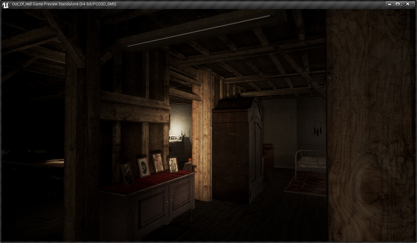Minimize the game preview window
This screenshot has width=417, height=243.
click(389, 4)
